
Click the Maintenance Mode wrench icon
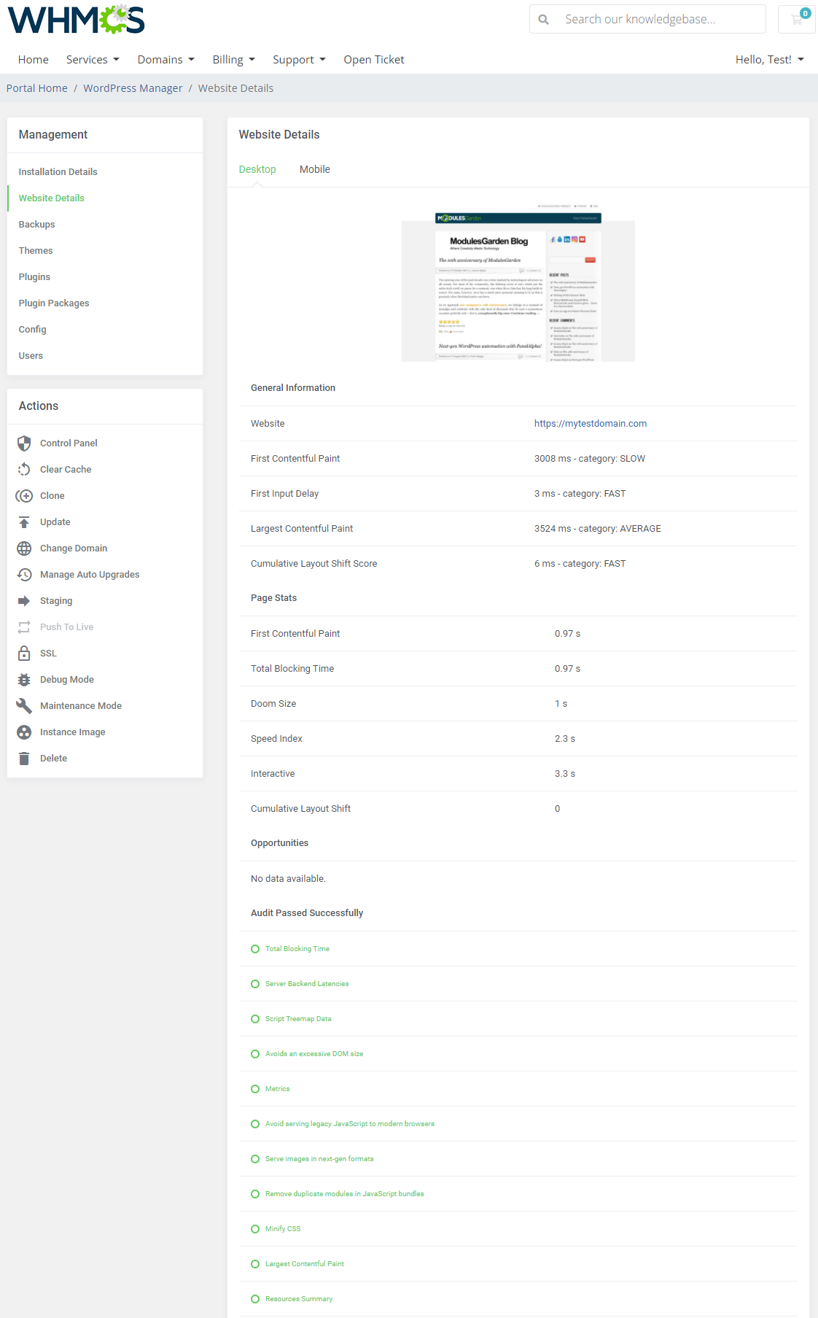(x=24, y=706)
